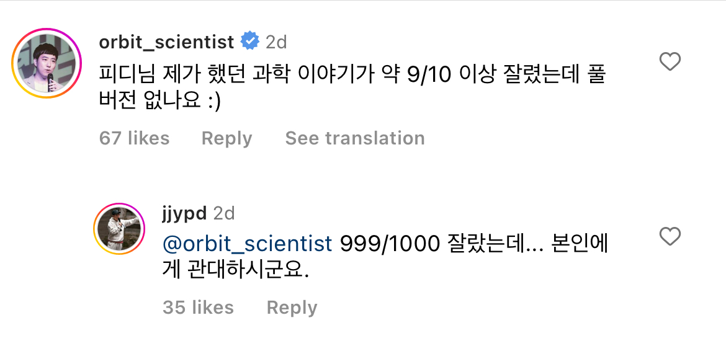Image resolution: width=726 pixels, height=359 pixels.
Task: View who liked with '67 likes'
Action: (134, 138)
